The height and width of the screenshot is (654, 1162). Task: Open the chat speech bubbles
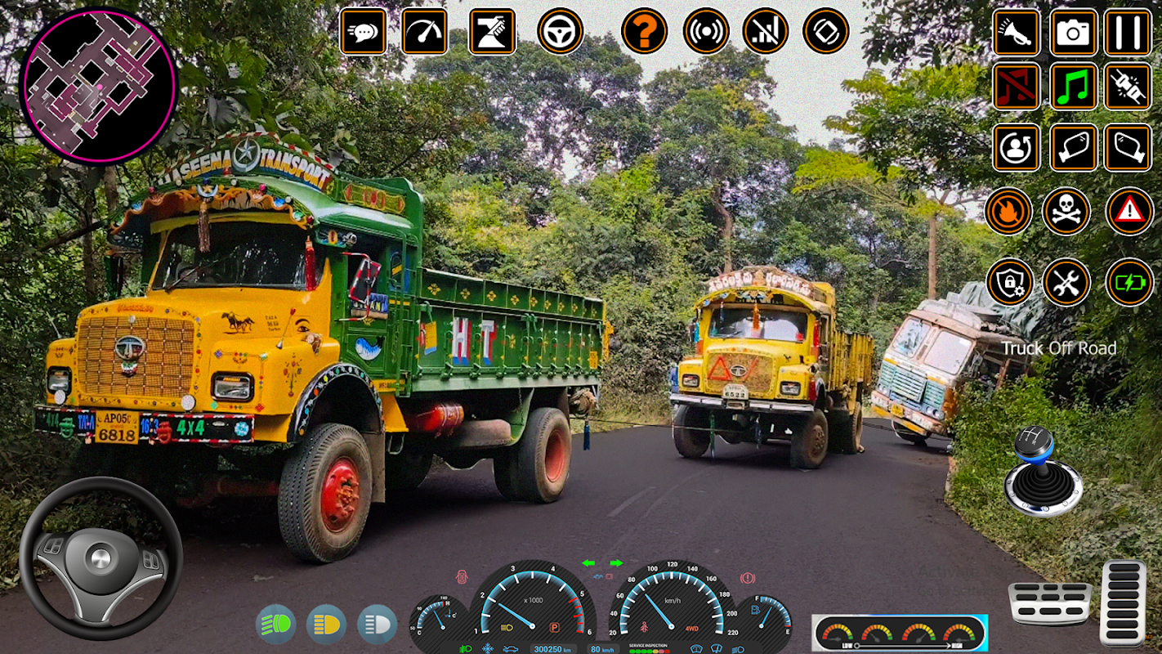(x=363, y=32)
